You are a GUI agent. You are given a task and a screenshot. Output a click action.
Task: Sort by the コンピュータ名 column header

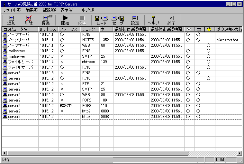20,29
